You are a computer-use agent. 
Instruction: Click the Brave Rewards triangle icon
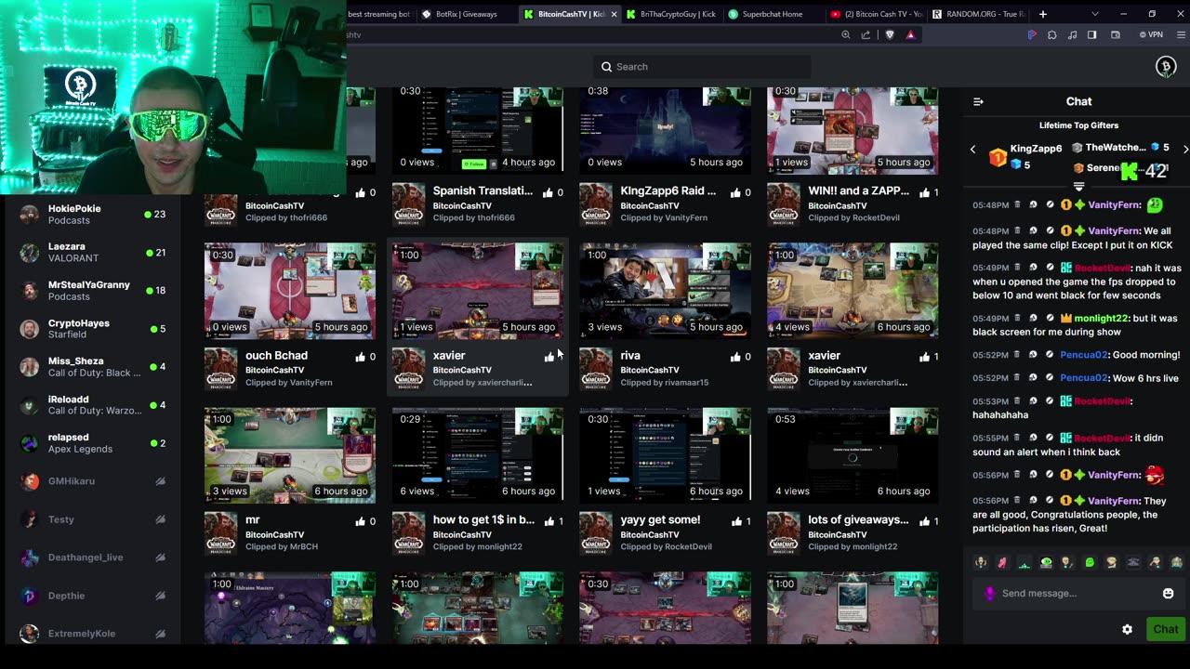pos(910,34)
